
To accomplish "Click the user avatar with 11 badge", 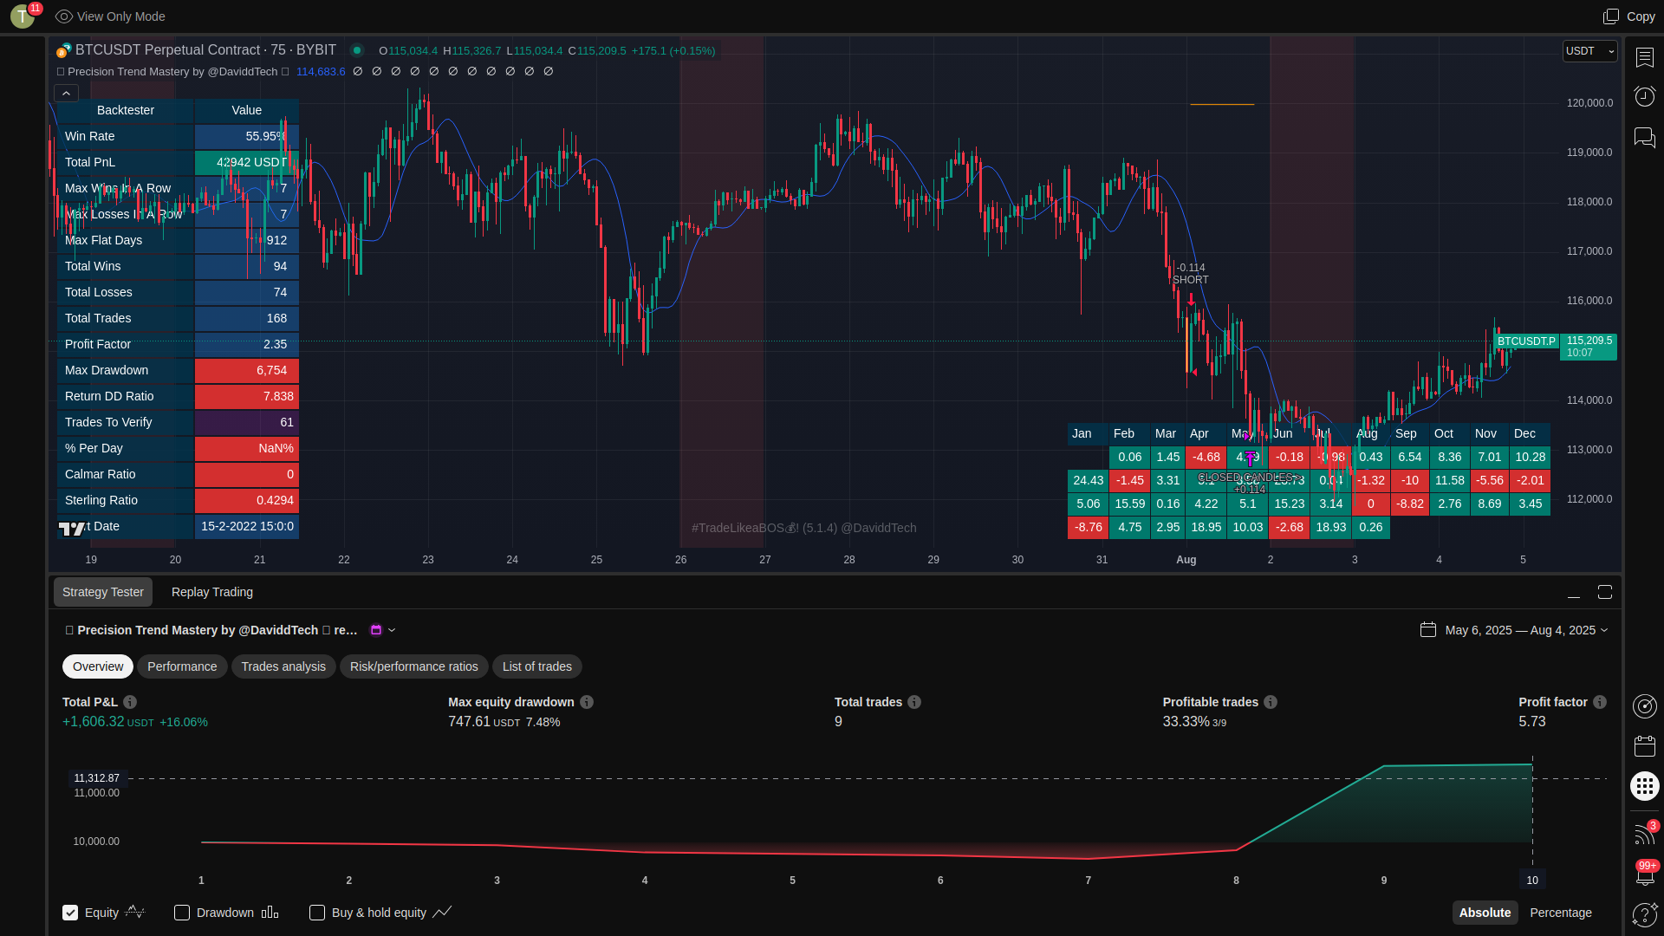I will tap(23, 16).
